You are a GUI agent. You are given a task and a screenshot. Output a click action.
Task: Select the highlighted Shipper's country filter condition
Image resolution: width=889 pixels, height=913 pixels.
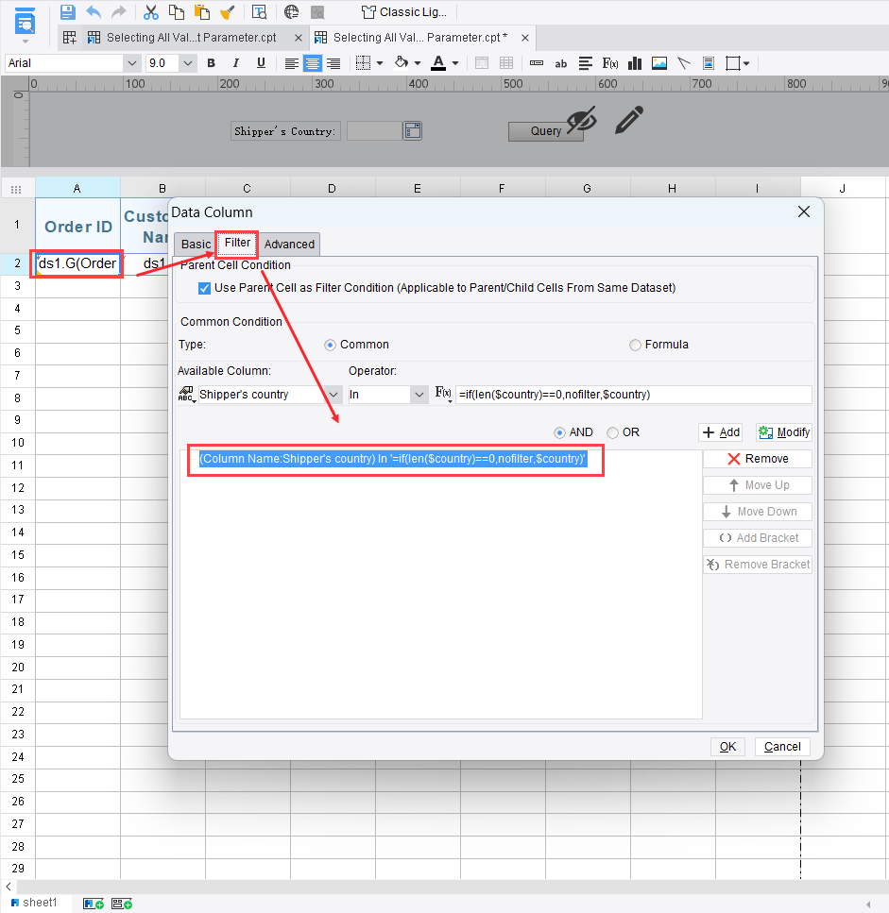click(395, 458)
